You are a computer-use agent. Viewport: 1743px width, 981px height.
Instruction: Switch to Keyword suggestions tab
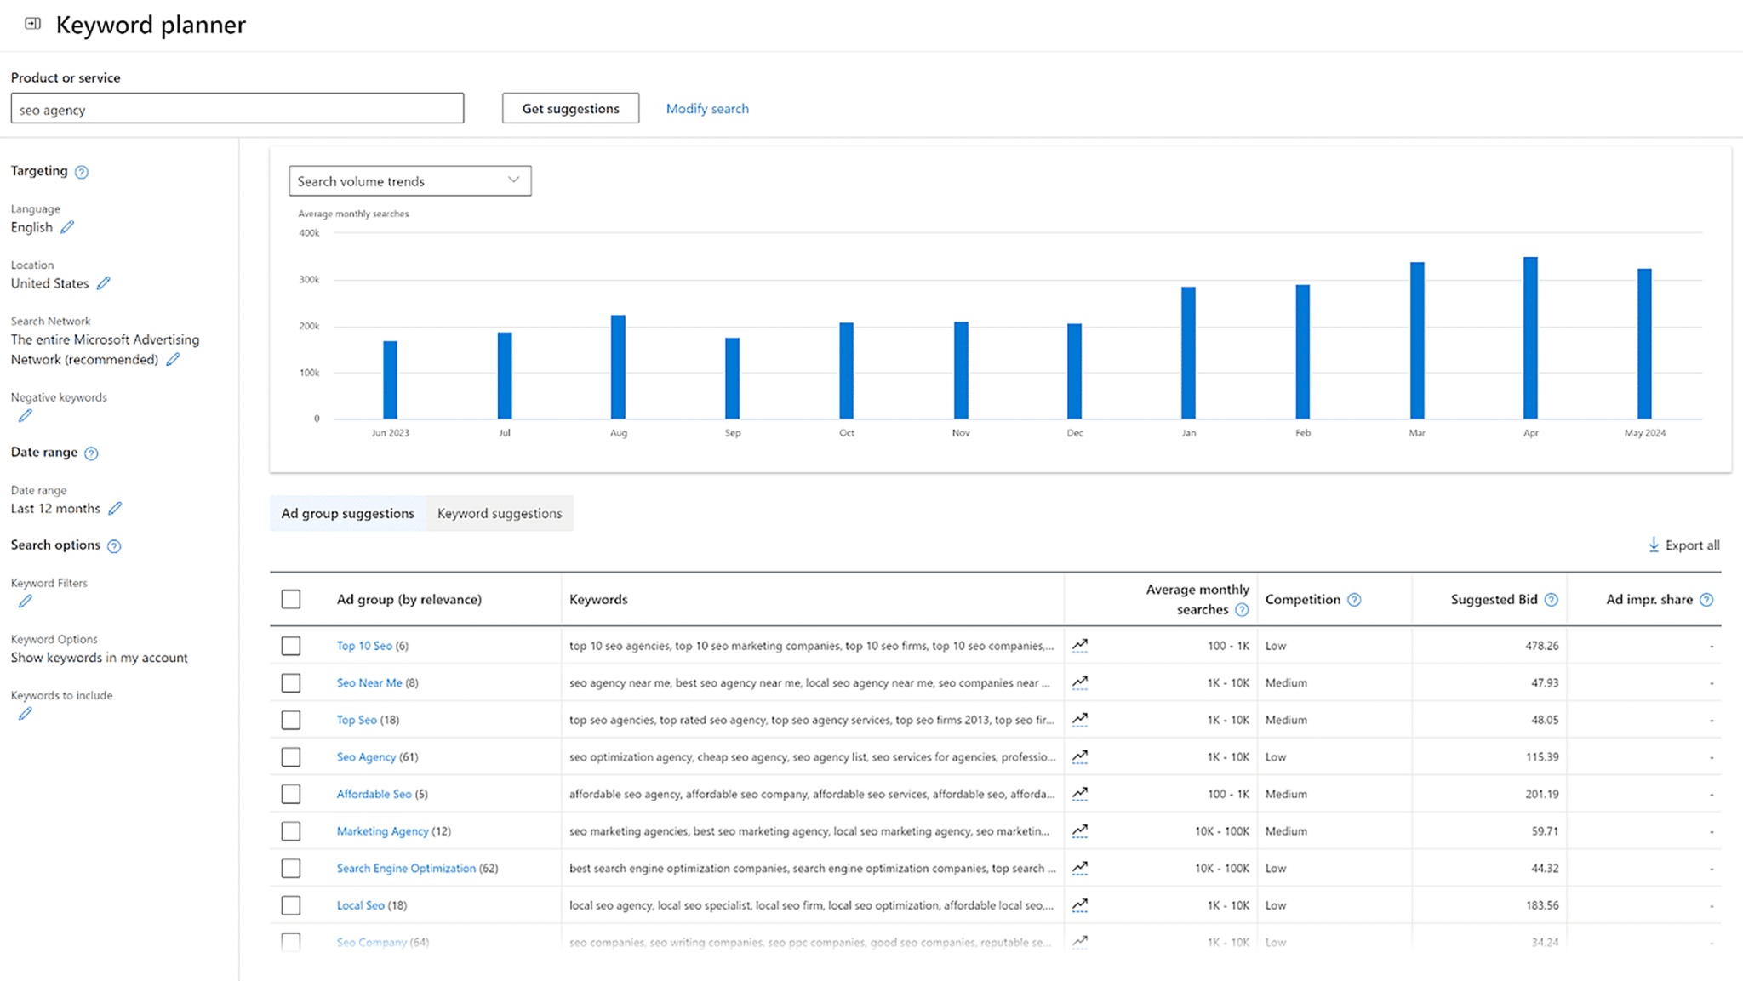pyautogui.click(x=500, y=513)
